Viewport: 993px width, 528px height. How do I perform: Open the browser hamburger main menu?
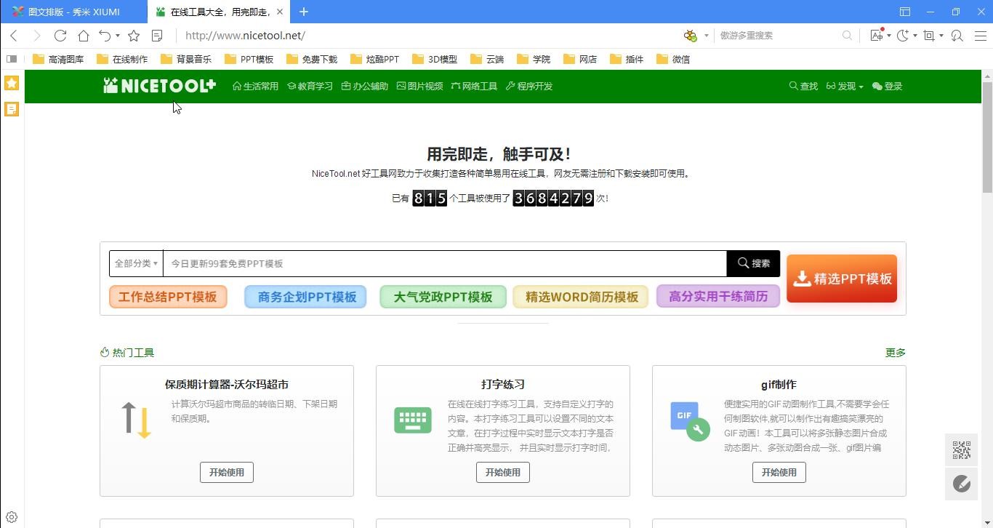coord(980,36)
